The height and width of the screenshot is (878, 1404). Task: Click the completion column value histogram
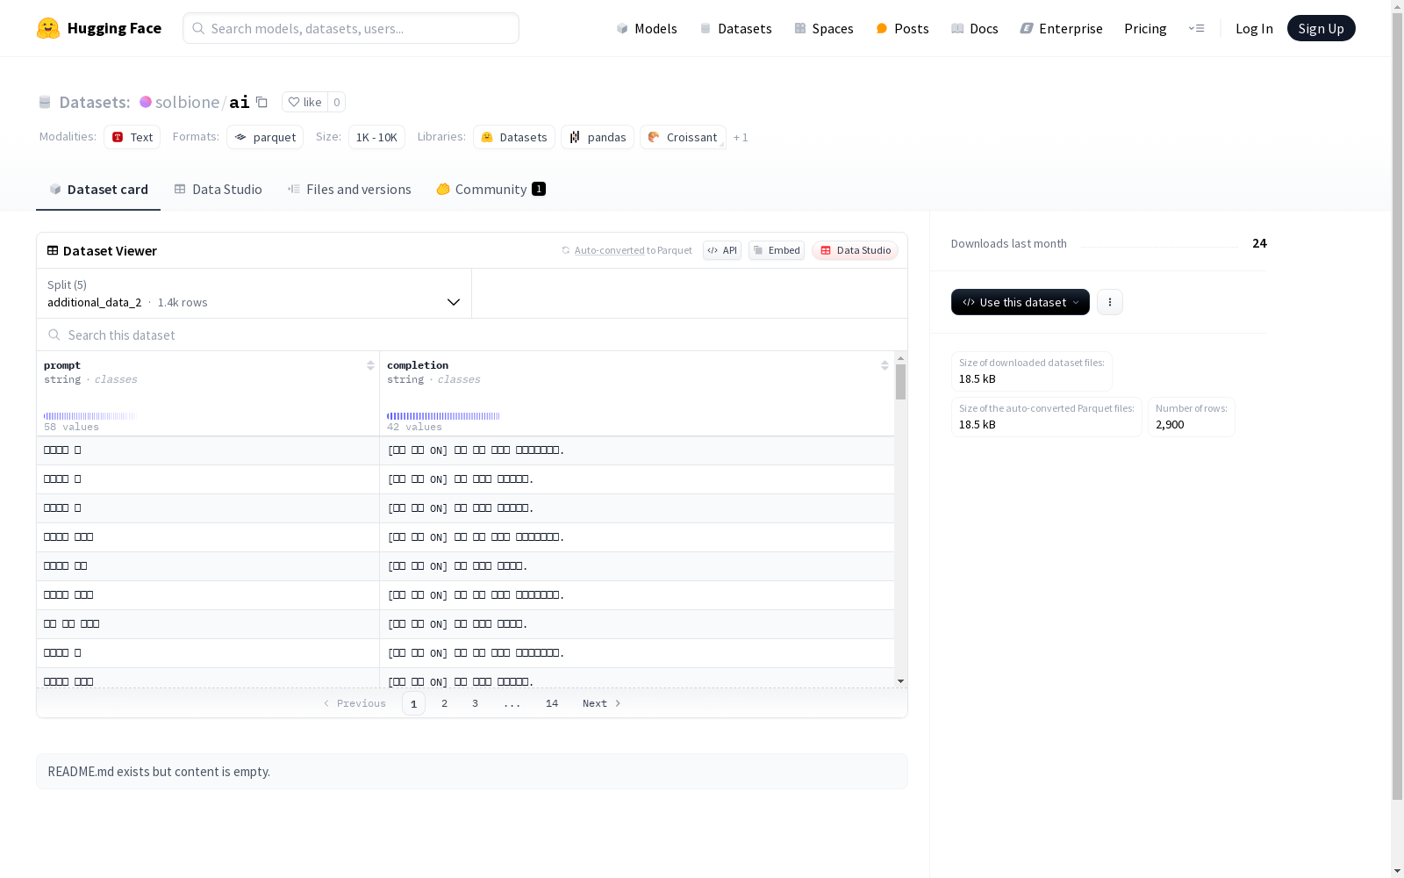443,416
